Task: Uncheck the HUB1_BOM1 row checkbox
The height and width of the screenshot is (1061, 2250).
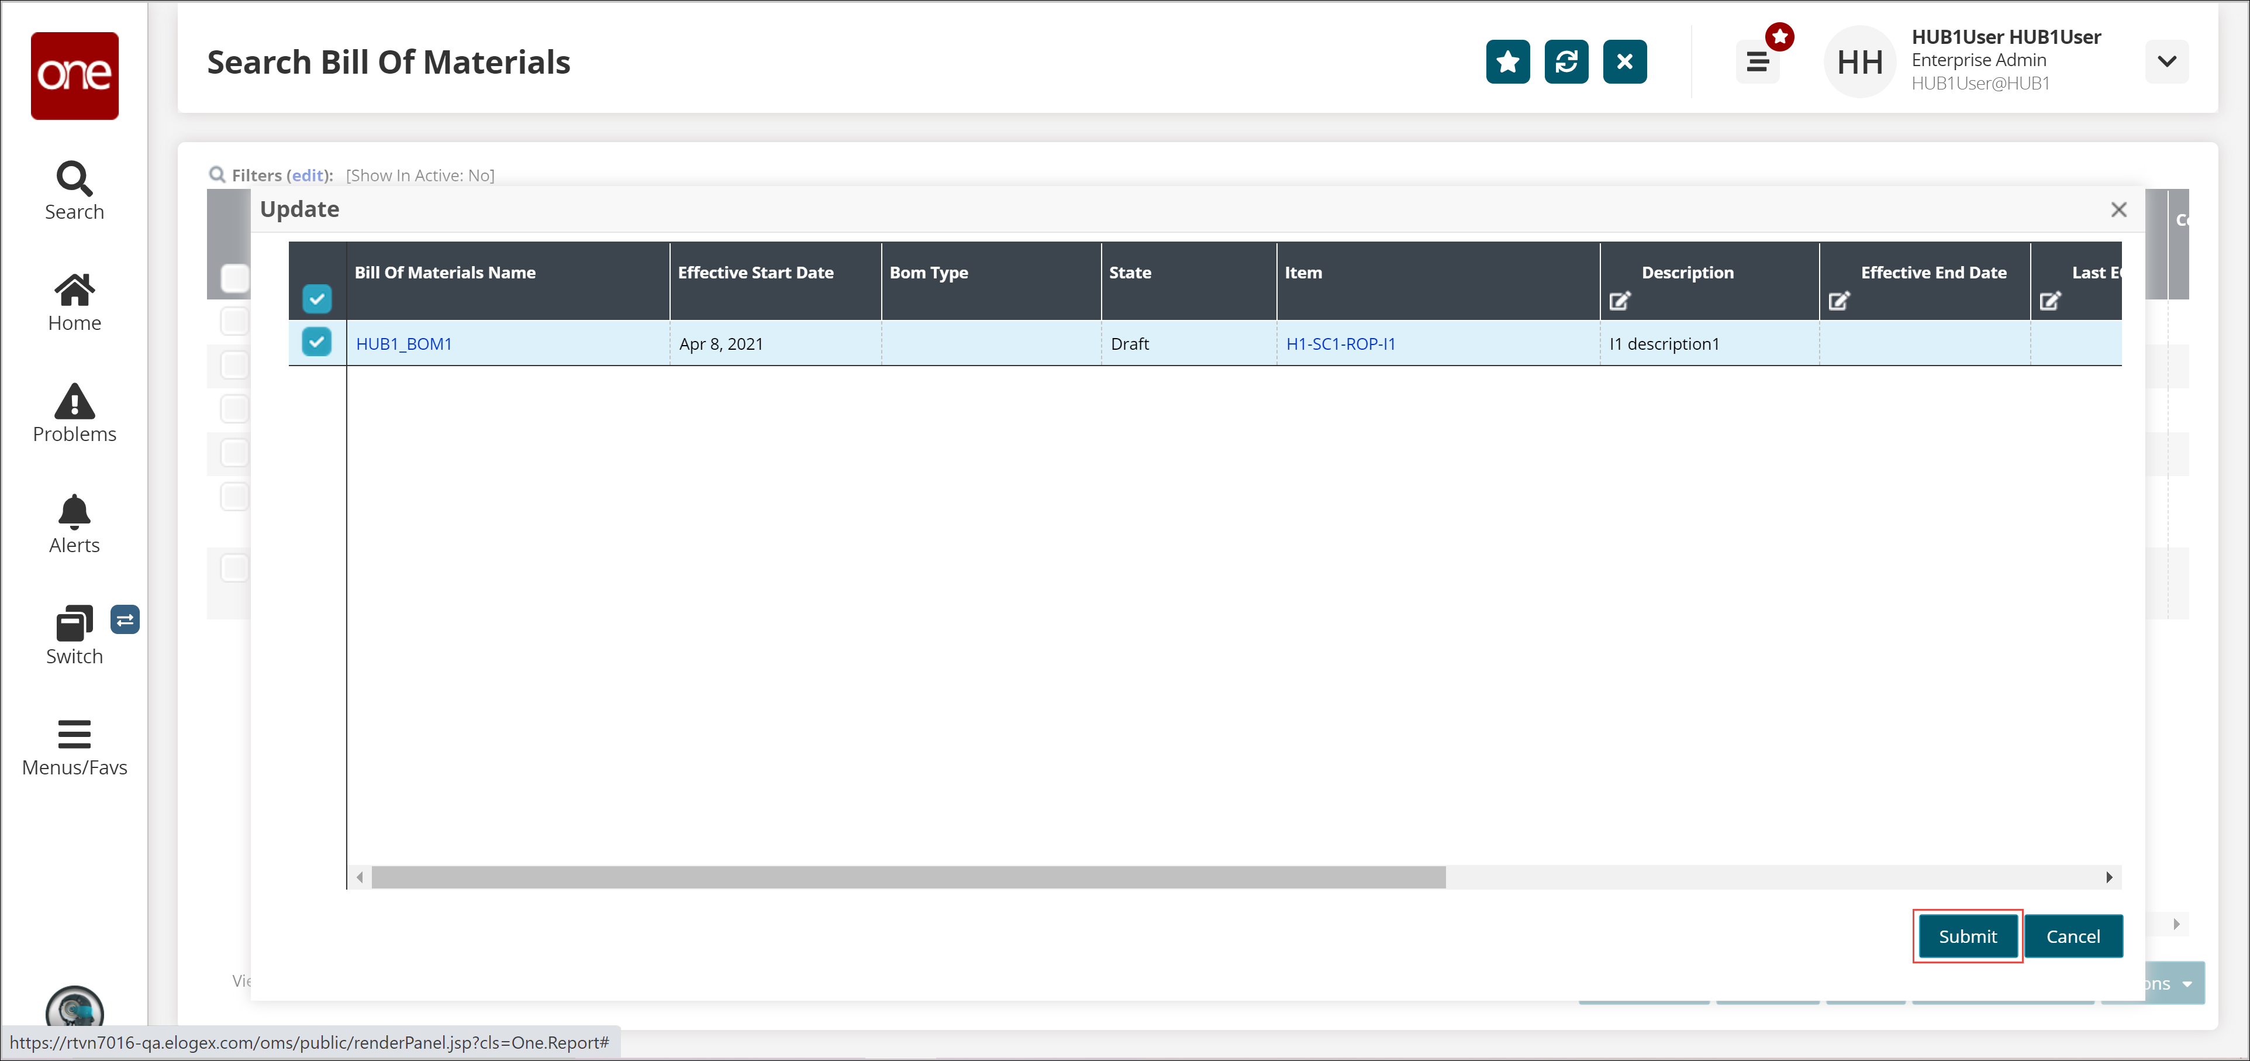Action: click(x=316, y=342)
